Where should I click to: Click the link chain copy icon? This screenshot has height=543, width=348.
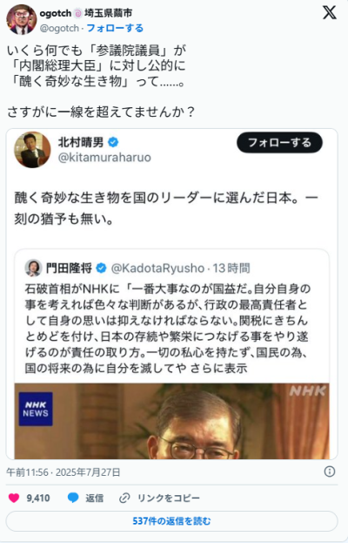pyautogui.click(x=124, y=498)
